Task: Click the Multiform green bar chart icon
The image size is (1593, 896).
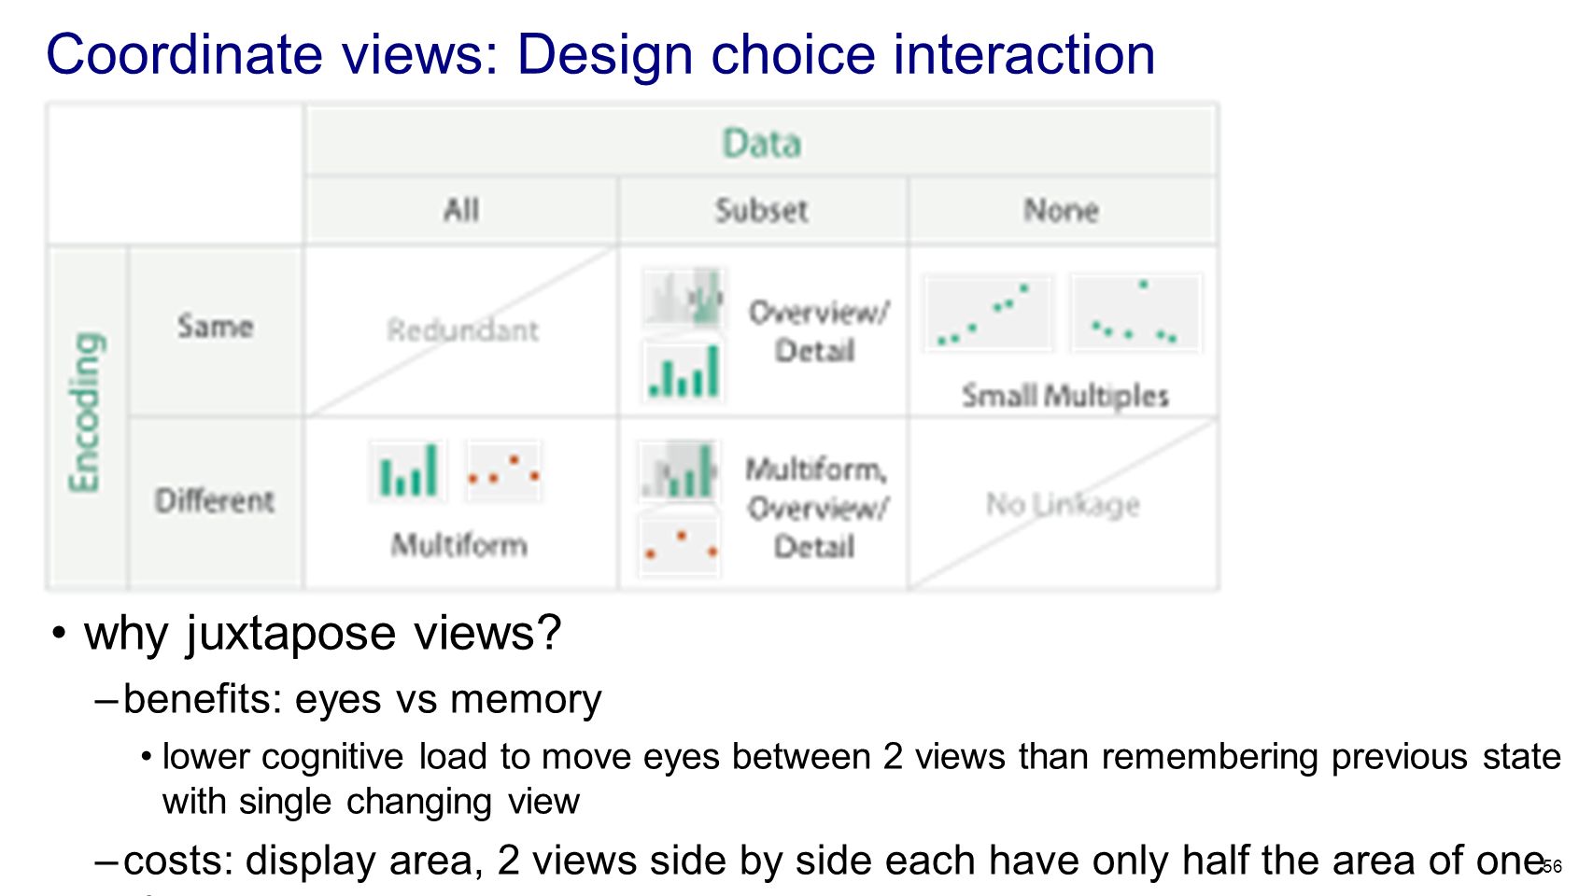Action: [x=408, y=471]
